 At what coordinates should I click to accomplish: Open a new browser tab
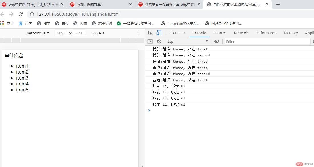point(278,4)
